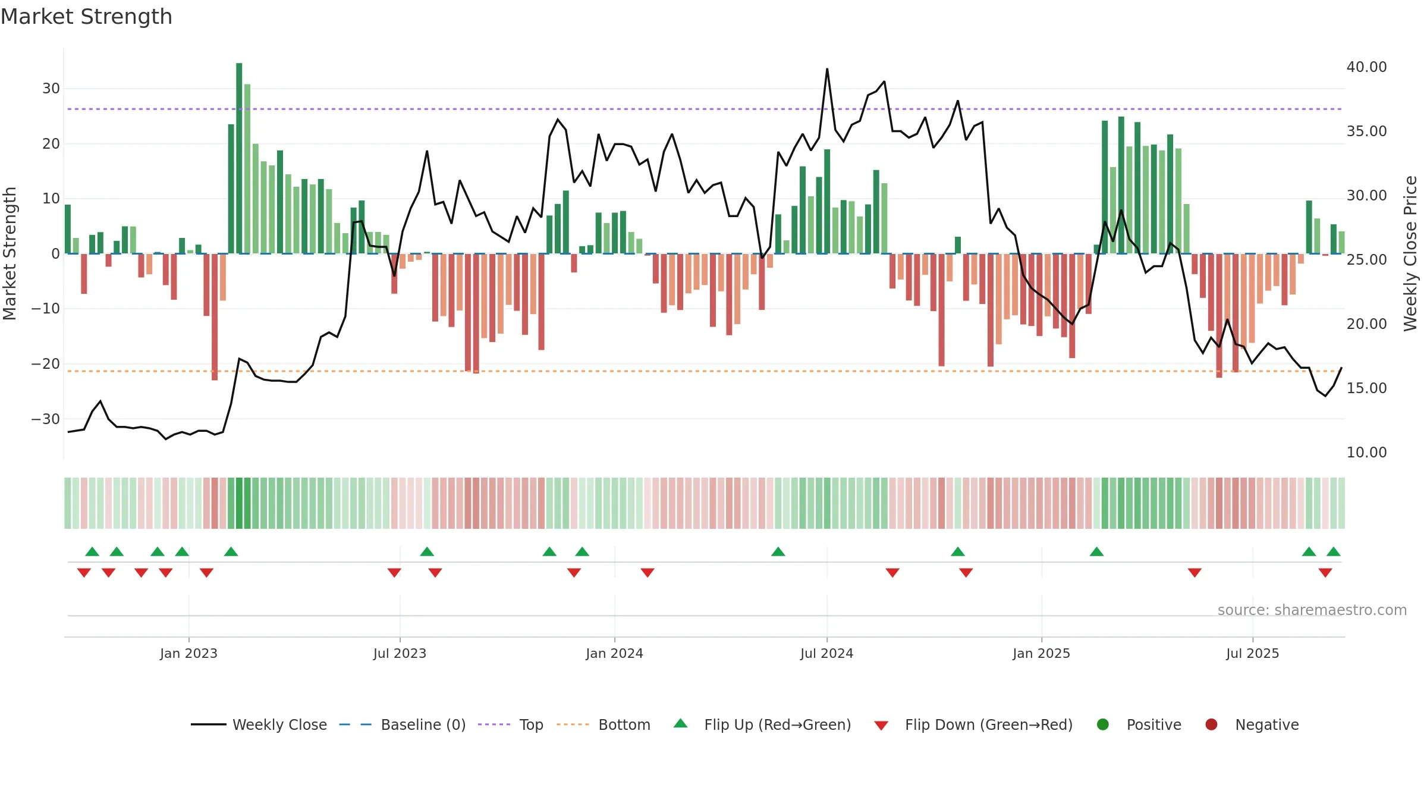Click the tallest green bar in early 2023
1427x803 pixels.
(239, 158)
